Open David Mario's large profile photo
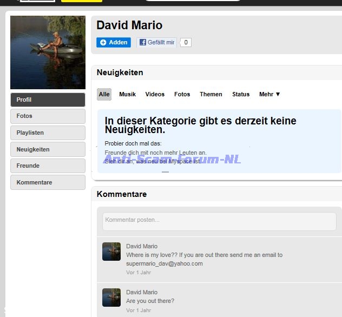This screenshot has height=317, width=342. point(48,52)
